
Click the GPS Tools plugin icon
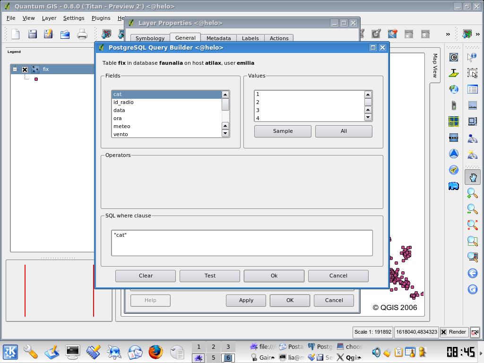click(x=453, y=105)
